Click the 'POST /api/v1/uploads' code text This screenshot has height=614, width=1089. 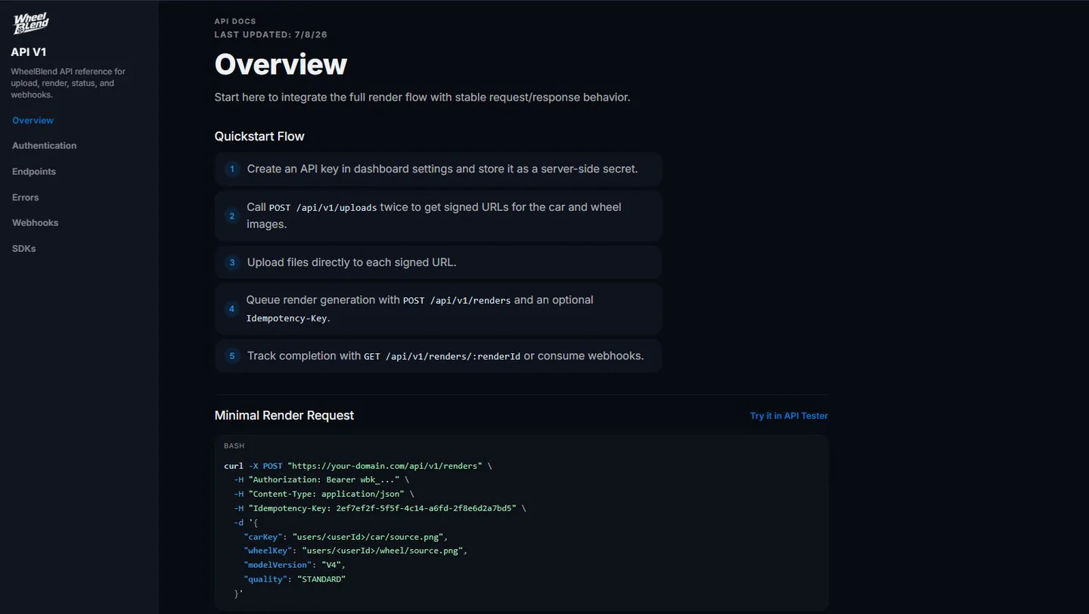click(323, 208)
